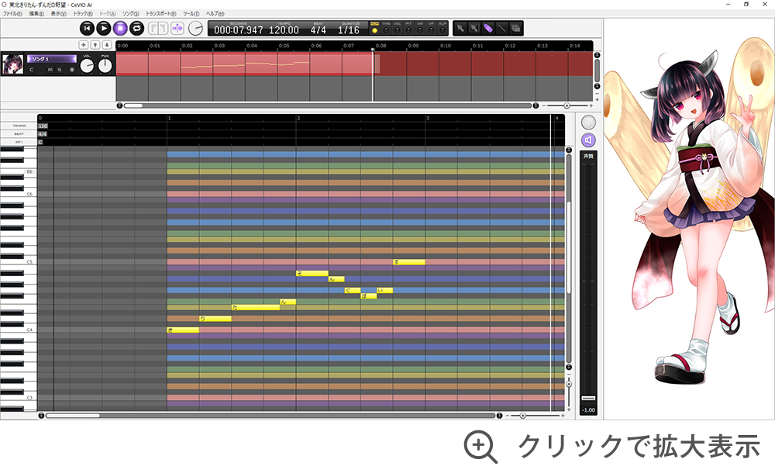Click the C5 key on the piano keyboard
The width and height of the screenshot is (775, 473).
[x=19, y=262]
